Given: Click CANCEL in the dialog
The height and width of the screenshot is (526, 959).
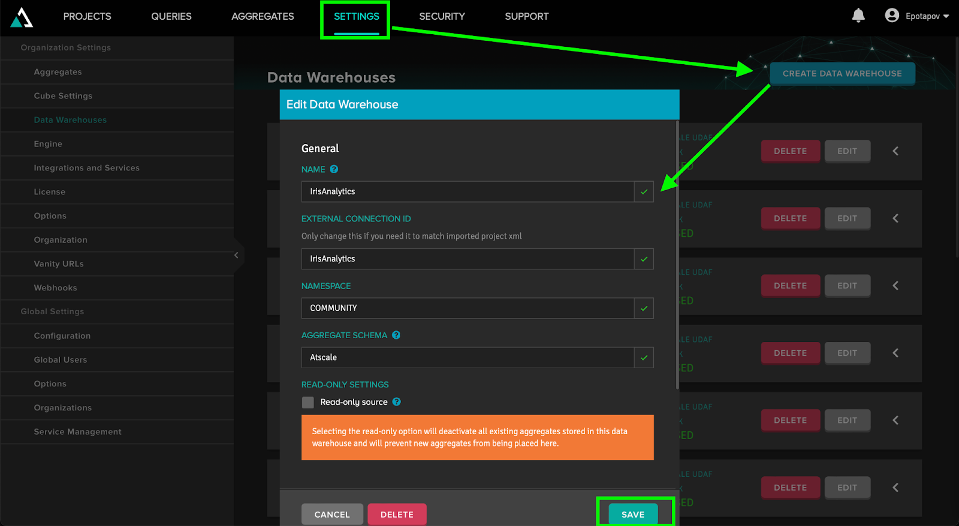Looking at the screenshot, I should click(332, 514).
